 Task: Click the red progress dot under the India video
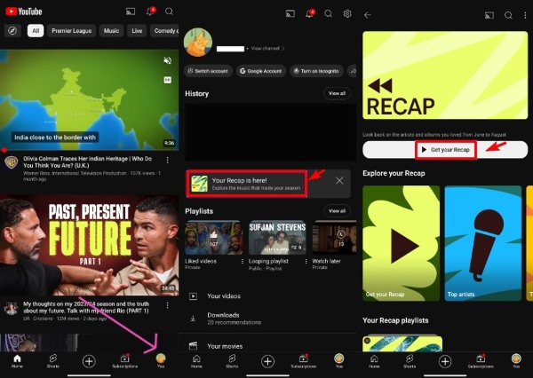pyautogui.click(x=4, y=150)
